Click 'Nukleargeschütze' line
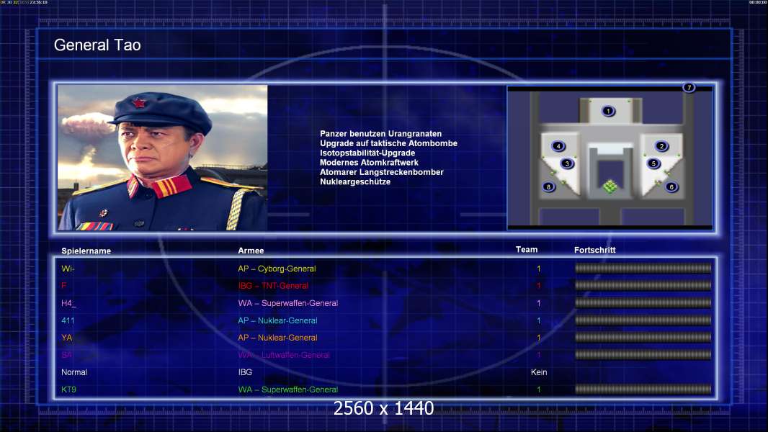768x432 pixels. 355,181
